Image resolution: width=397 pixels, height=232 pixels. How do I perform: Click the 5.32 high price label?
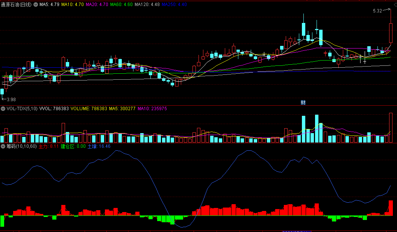(x=377, y=11)
